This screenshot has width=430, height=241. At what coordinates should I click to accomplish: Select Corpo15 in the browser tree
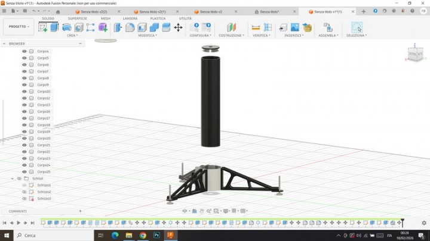pyautogui.click(x=44, y=105)
